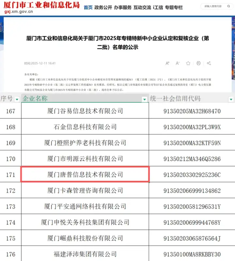Open the 互动交流 menu
Viewport: 235px width, 261px height.
[142, 8]
